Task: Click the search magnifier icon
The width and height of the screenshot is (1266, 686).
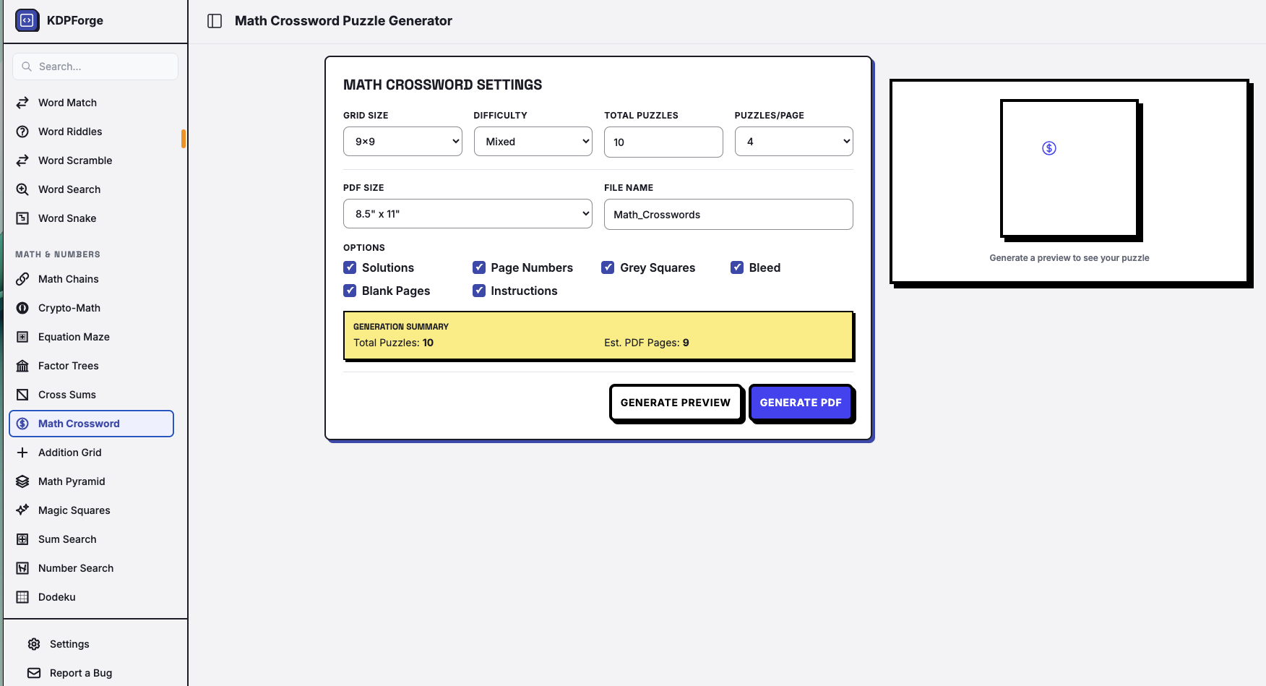Action: (27, 67)
